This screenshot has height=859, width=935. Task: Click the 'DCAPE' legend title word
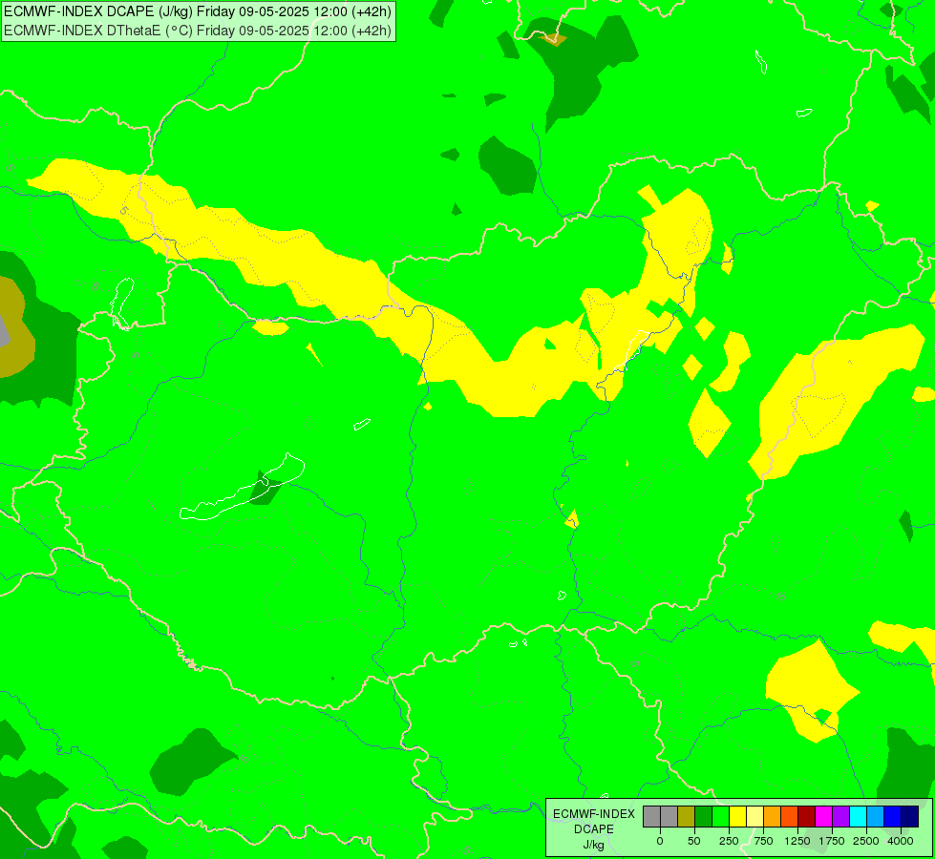coord(594,829)
